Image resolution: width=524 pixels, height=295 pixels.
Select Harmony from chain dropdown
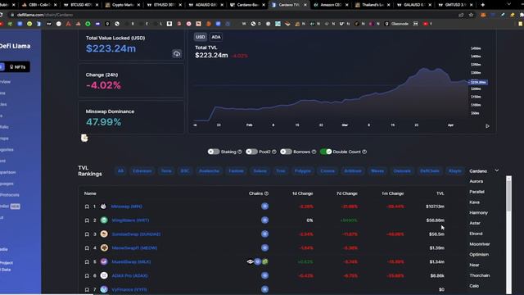coord(478,213)
